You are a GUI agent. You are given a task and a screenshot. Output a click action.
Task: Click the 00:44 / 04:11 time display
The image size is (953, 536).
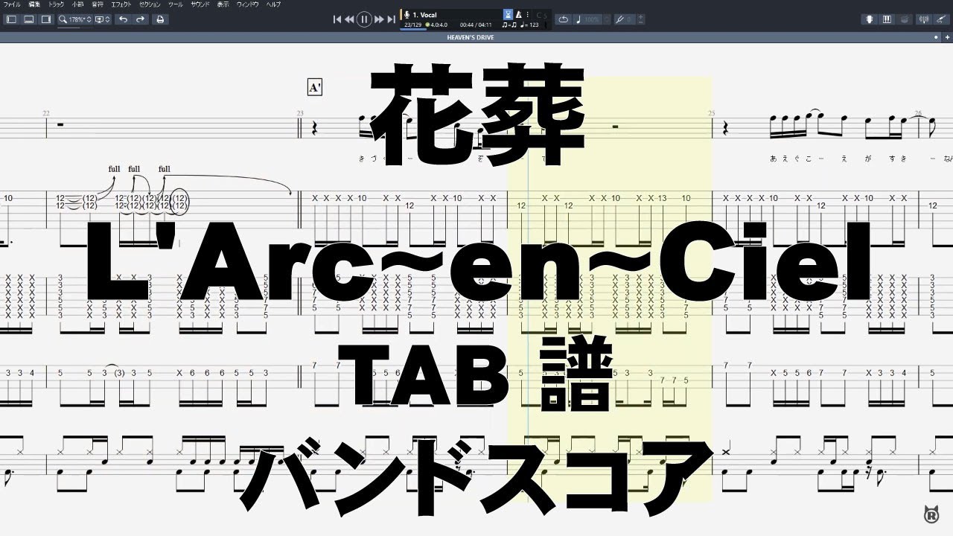476,25
